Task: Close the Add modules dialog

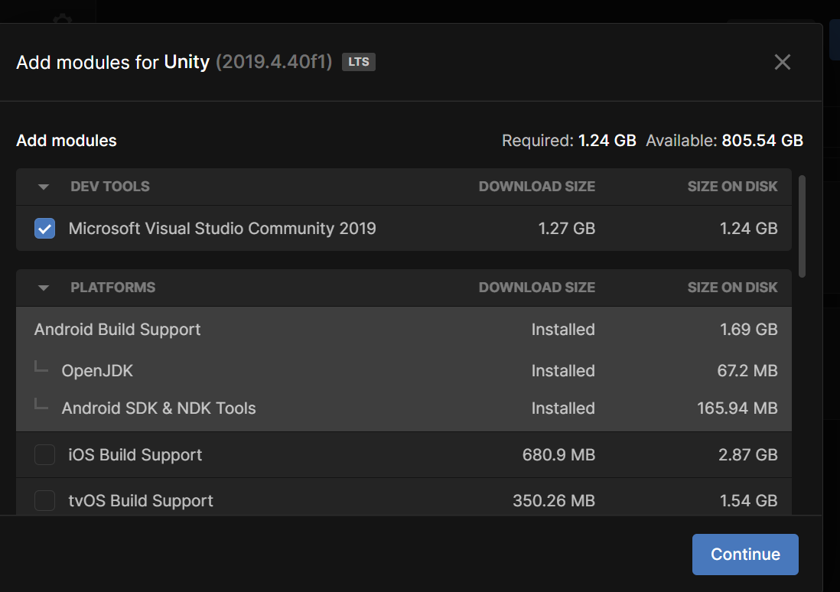Action: [x=782, y=62]
